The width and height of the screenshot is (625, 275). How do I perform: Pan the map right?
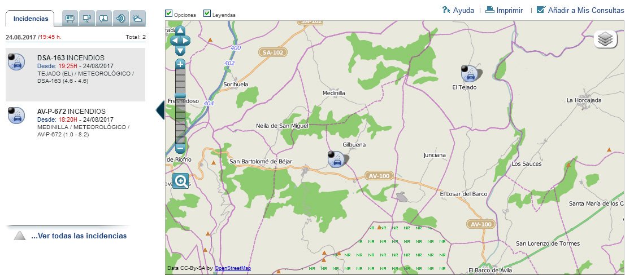tap(186, 41)
